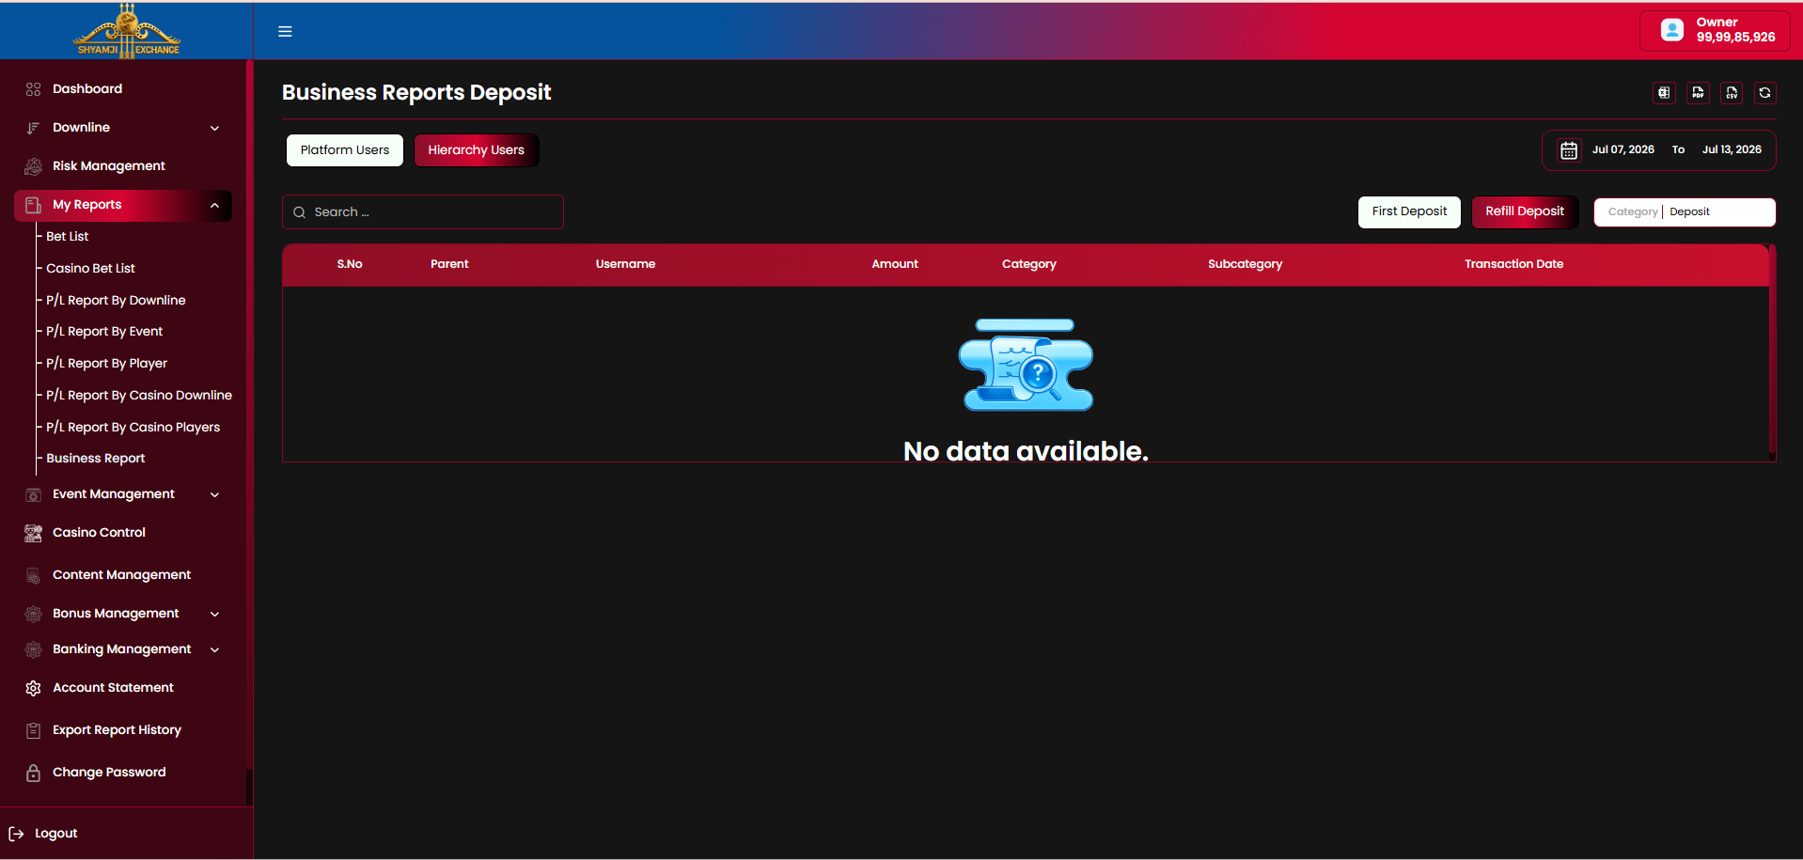
Task: Select the Refill Deposit filter
Action: 1525,211
